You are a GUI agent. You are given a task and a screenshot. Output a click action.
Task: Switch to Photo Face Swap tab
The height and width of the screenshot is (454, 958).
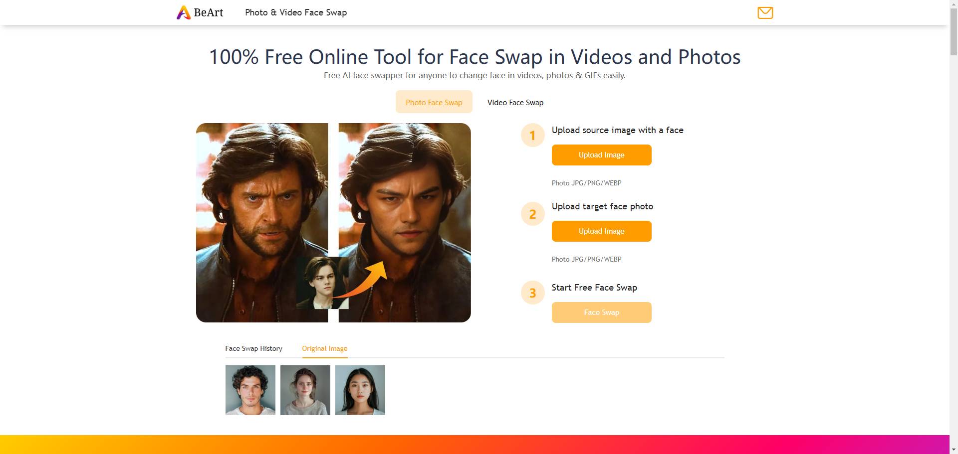[x=434, y=102]
